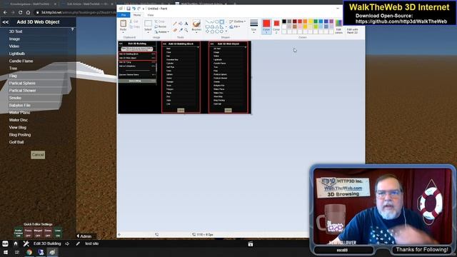Click the Redo arrow in Paint title bar
Image resolution: width=457 pixels, height=257 pixels.
139,9
